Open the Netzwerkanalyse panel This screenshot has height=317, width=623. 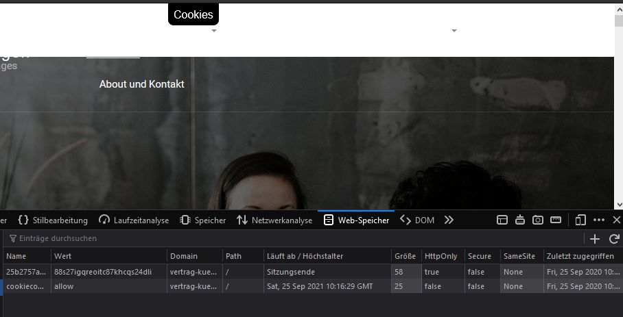274,220
